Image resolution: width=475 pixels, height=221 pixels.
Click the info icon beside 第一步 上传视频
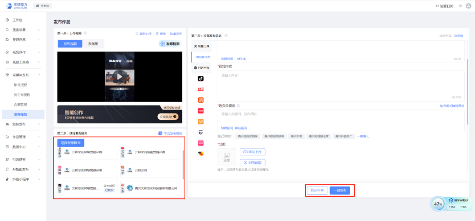tap(85, 34)
